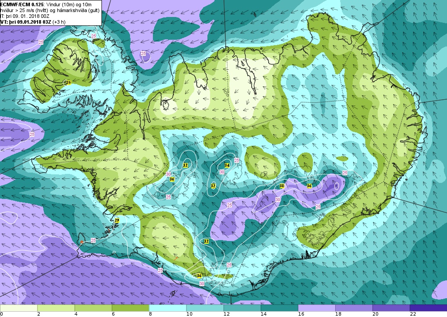Click the legend scale value 8

click(x=150, y=314)
